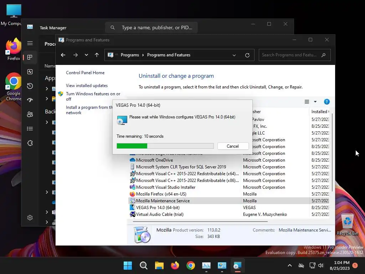Click Eugene V. Muzychenko publisher cell
The image size is (365, 274).
coord(265,214)
